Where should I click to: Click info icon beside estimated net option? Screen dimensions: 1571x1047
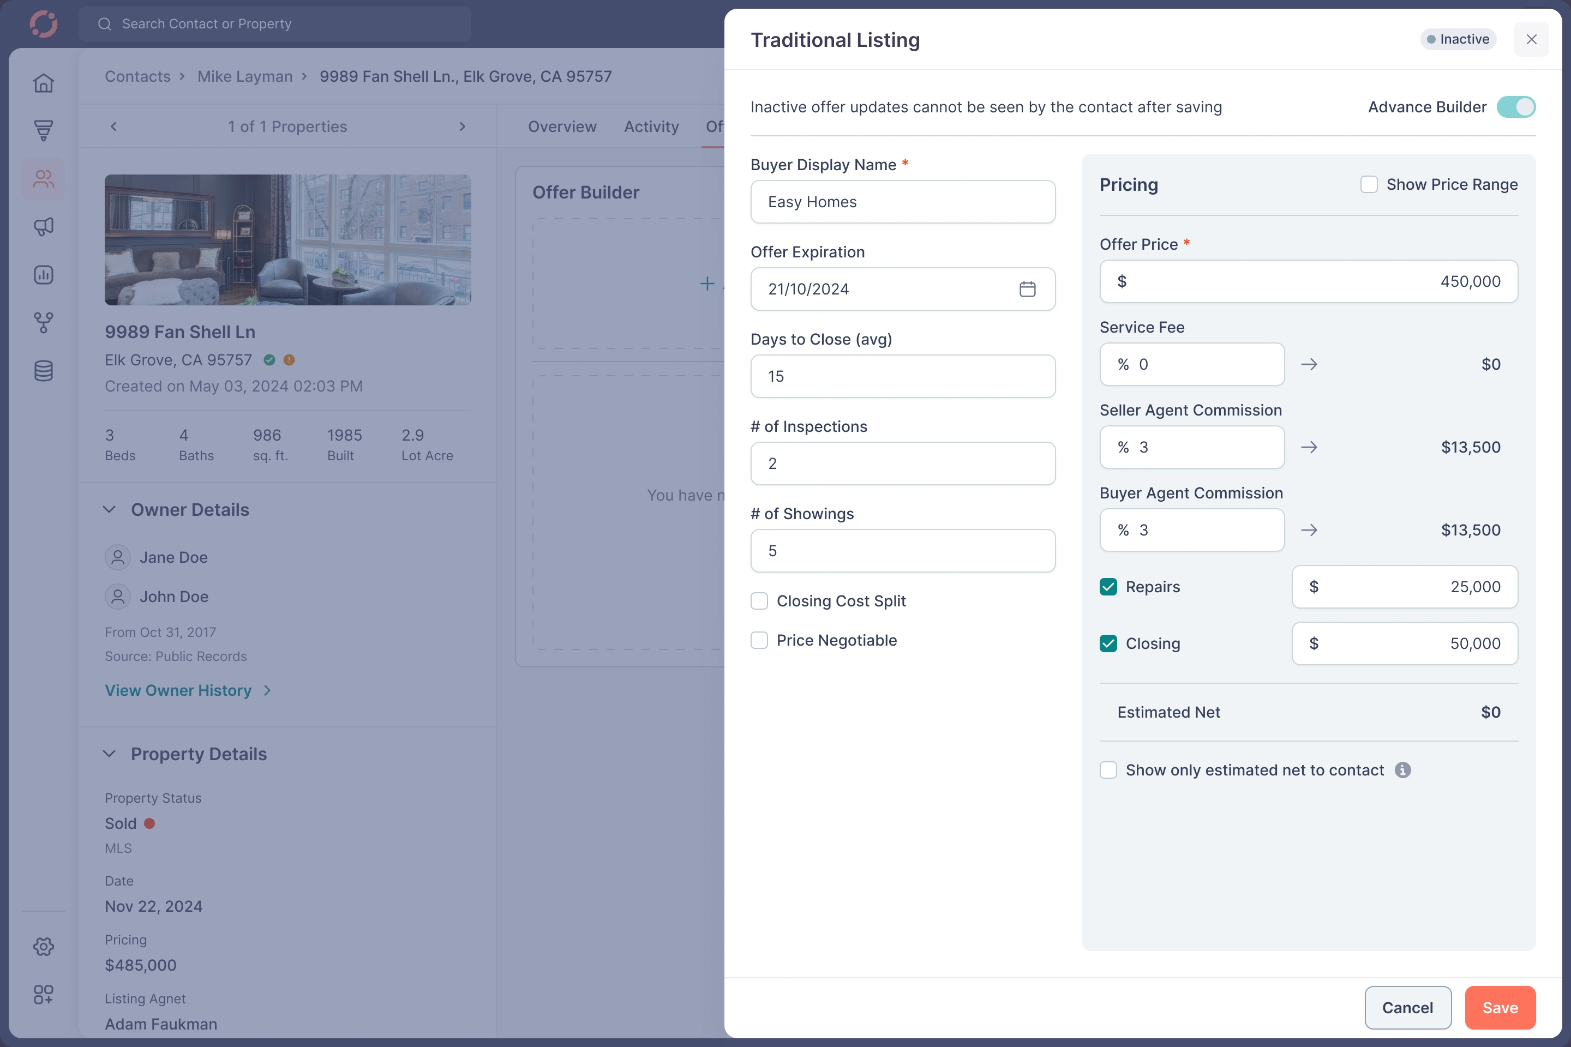[1402, 770]
